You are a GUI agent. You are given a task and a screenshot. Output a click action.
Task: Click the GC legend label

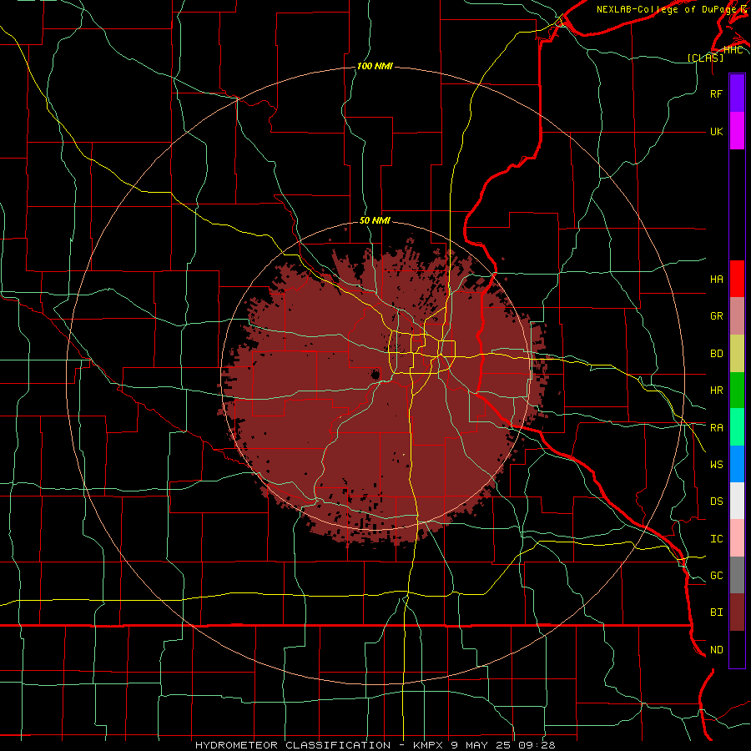[716, 575]
